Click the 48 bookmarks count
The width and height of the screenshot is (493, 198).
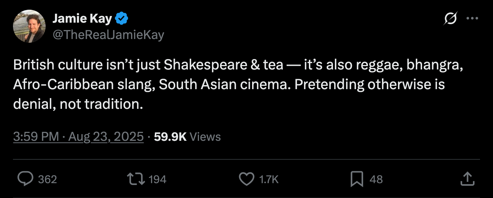click(376, 180)
